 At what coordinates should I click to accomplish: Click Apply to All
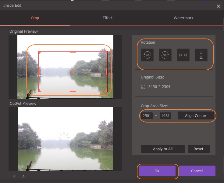(163, 149)
